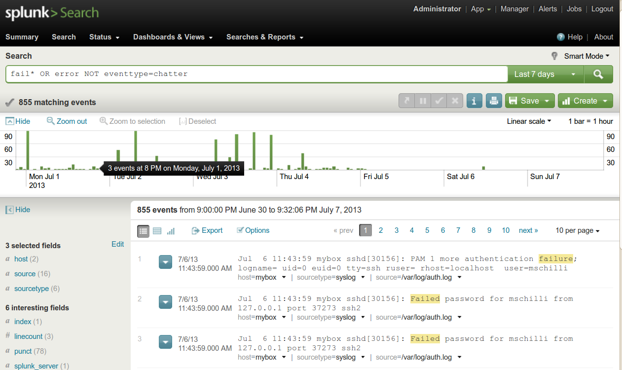Switch to events list view

coord(143,230)
